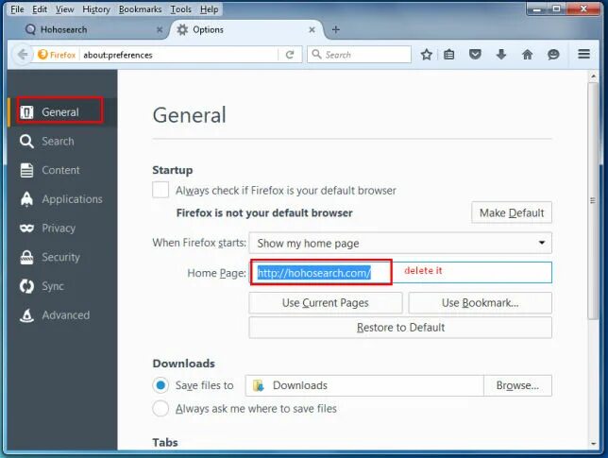Select the General category in sidebar
The image size is (608, 458).
coord(62,112)
